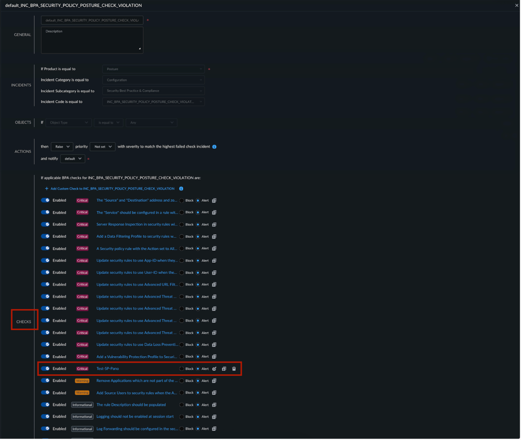
Task: Clone the Logging at session start check
Action: [214, 417]
